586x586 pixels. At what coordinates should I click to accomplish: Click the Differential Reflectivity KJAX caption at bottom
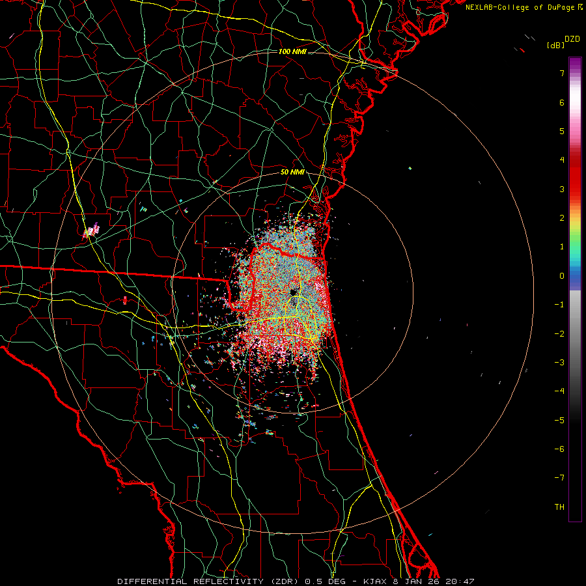tap(296, 581)
